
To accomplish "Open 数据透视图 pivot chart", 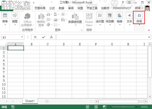I will (x=75, y=19).
